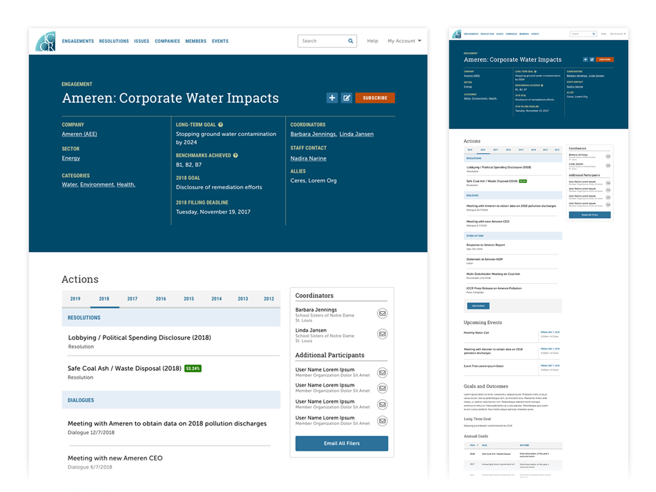The image size is (656, 492).
Task: Click the edit icon in small mockup header
Action: 592,60
